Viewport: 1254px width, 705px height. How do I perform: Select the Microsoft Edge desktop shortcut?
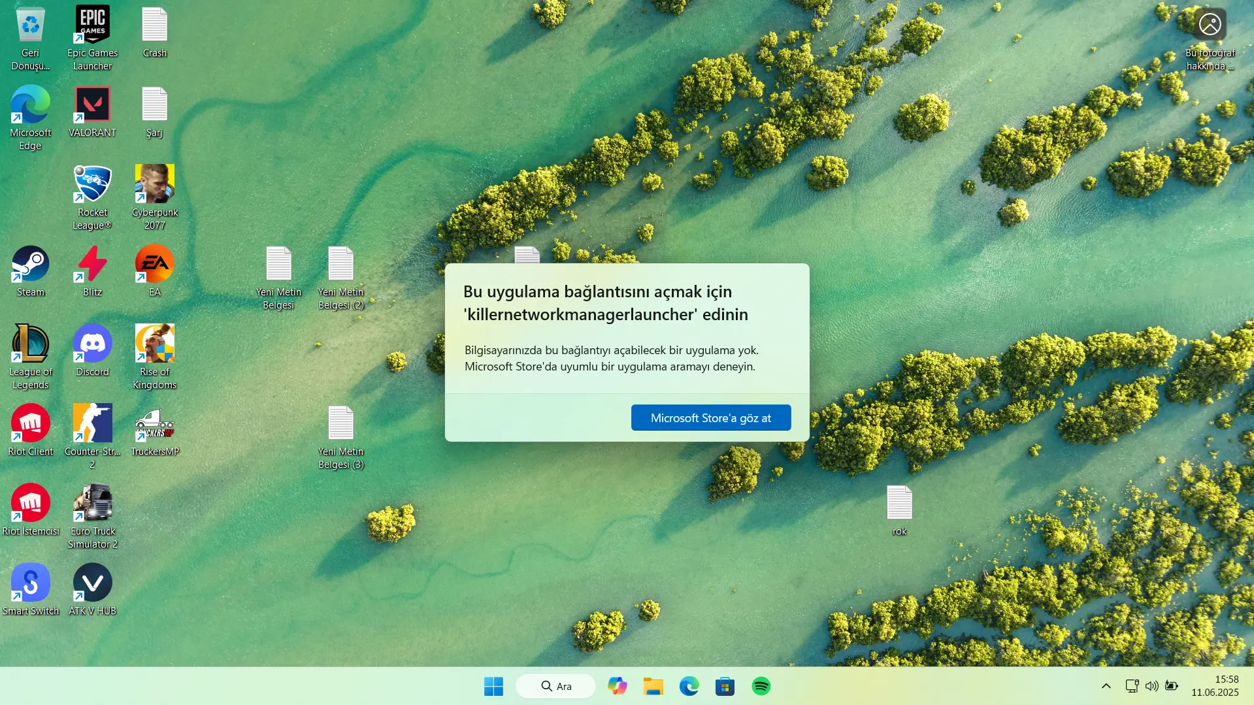tap(30, 118)
